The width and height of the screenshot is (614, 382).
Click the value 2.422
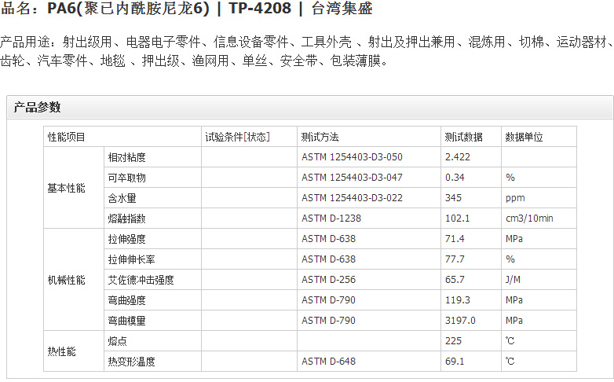[x=458, y=157]
